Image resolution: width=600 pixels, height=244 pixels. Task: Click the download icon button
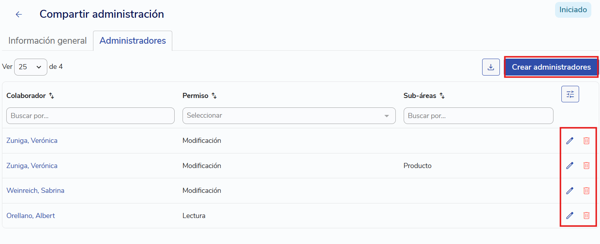491,67
